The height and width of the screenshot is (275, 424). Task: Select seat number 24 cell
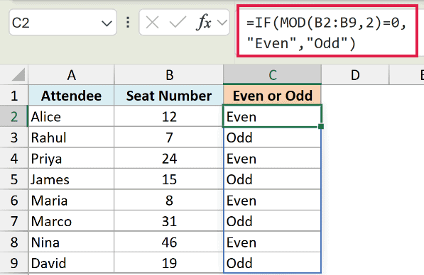click(169, 159)
